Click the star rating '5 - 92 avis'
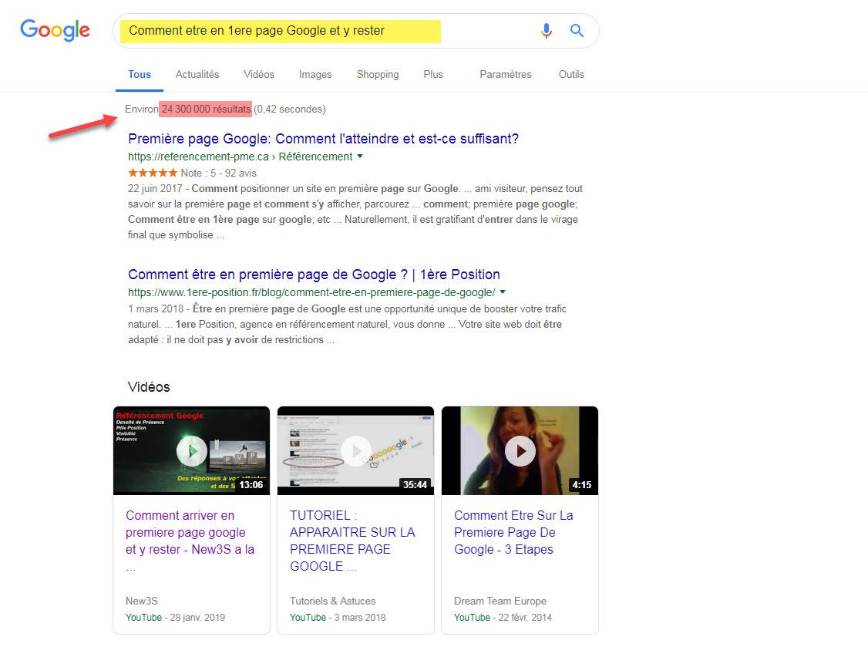The width and height of the screenshot is (868, 647). [x=192, y=173]
